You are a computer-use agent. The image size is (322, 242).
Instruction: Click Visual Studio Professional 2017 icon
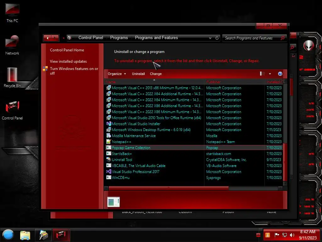tap(108, 171)
